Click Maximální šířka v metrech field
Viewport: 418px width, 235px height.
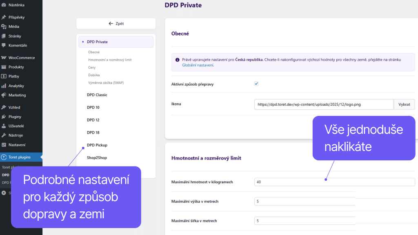click(305, 221)
